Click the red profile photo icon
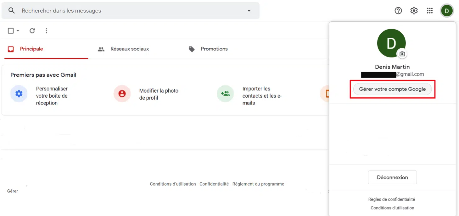This screenshot has height=216, width=459. tap(122, 94)
